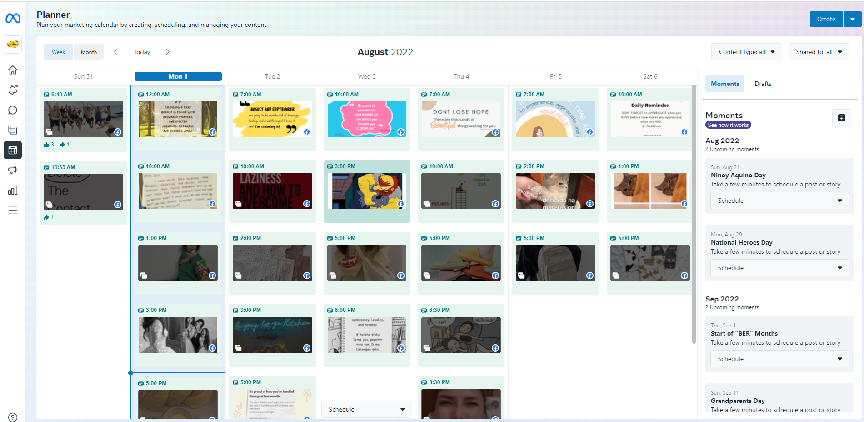Screen dimensions: 864x422
Task: Open Posts and stories sidebar icon
Action: tap(13, 130)
